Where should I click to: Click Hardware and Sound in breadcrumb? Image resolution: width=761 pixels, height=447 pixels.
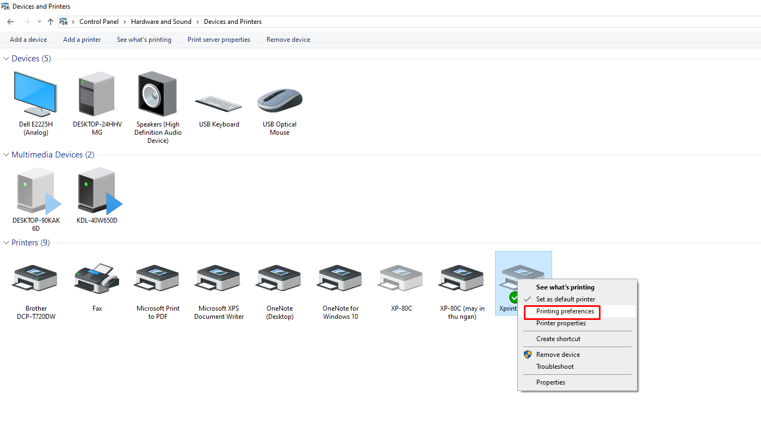pos(161,22)
